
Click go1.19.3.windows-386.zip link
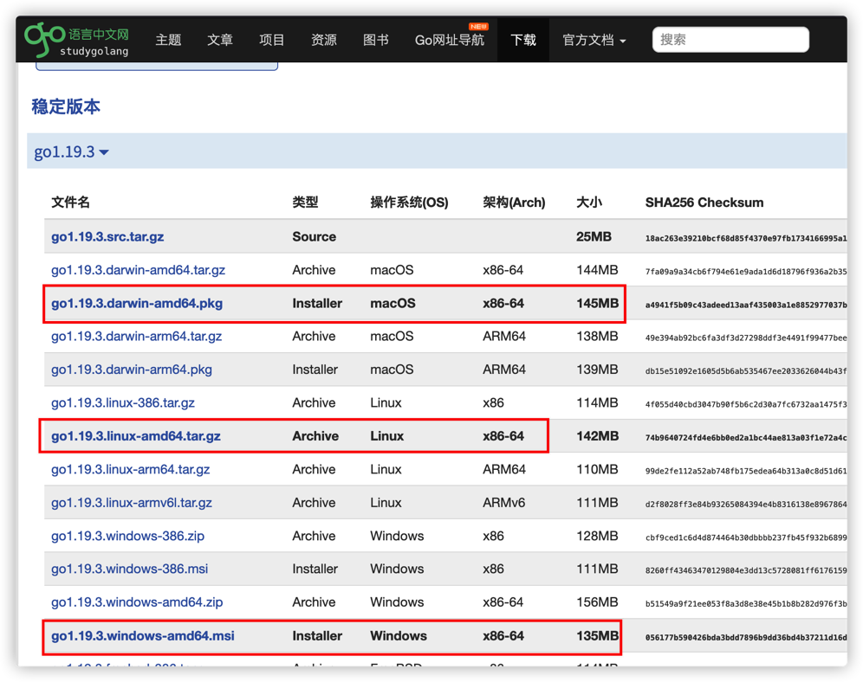tap(127, 536)
